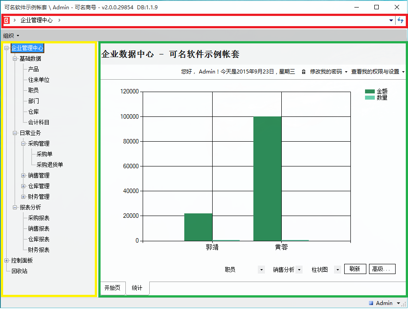Open the address bar history dropdown arrow
Screen dimensions: 408x309
[391, 20]
